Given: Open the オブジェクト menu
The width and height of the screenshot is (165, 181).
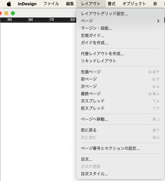Looking at the screenshot, I should (134, 4).
